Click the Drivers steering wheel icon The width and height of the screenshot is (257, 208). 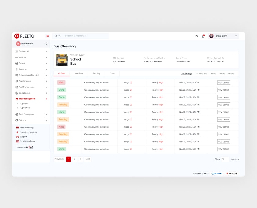click(17, 63)
